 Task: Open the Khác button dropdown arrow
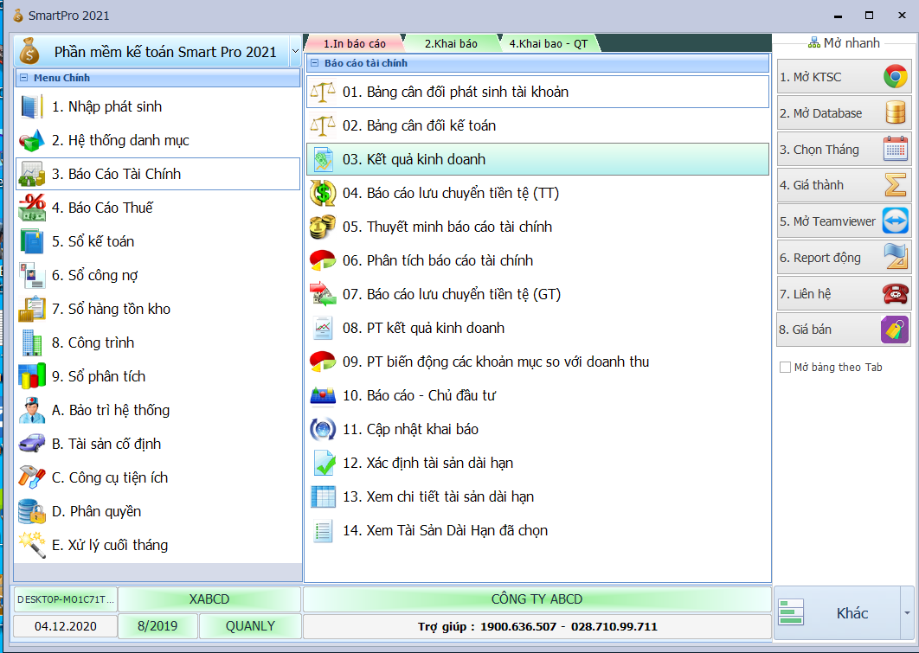[907, 613]
